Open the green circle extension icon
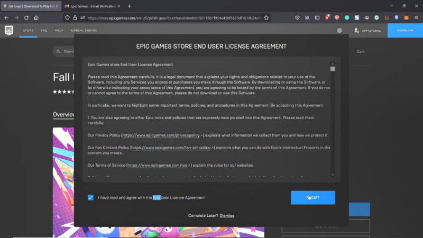Screen dimensions: 423x238 click(347, 18)
